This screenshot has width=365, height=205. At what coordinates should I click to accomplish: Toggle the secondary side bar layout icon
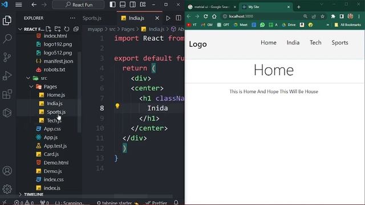pos(133,5)
